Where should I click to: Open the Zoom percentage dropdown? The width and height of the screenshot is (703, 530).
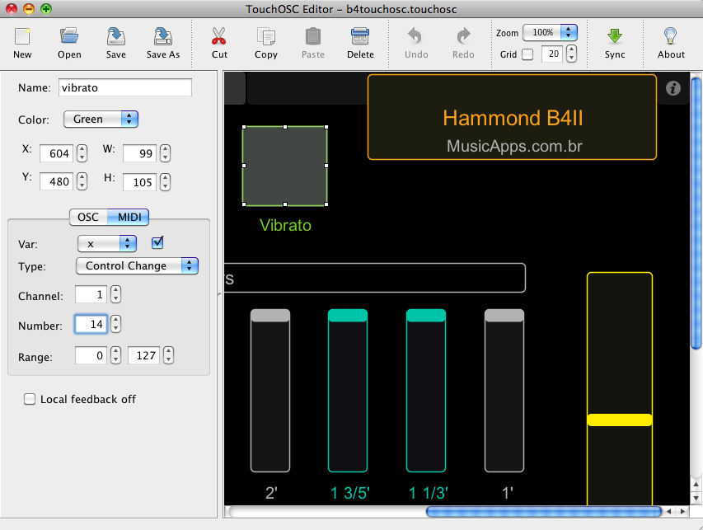pos(550,32)
